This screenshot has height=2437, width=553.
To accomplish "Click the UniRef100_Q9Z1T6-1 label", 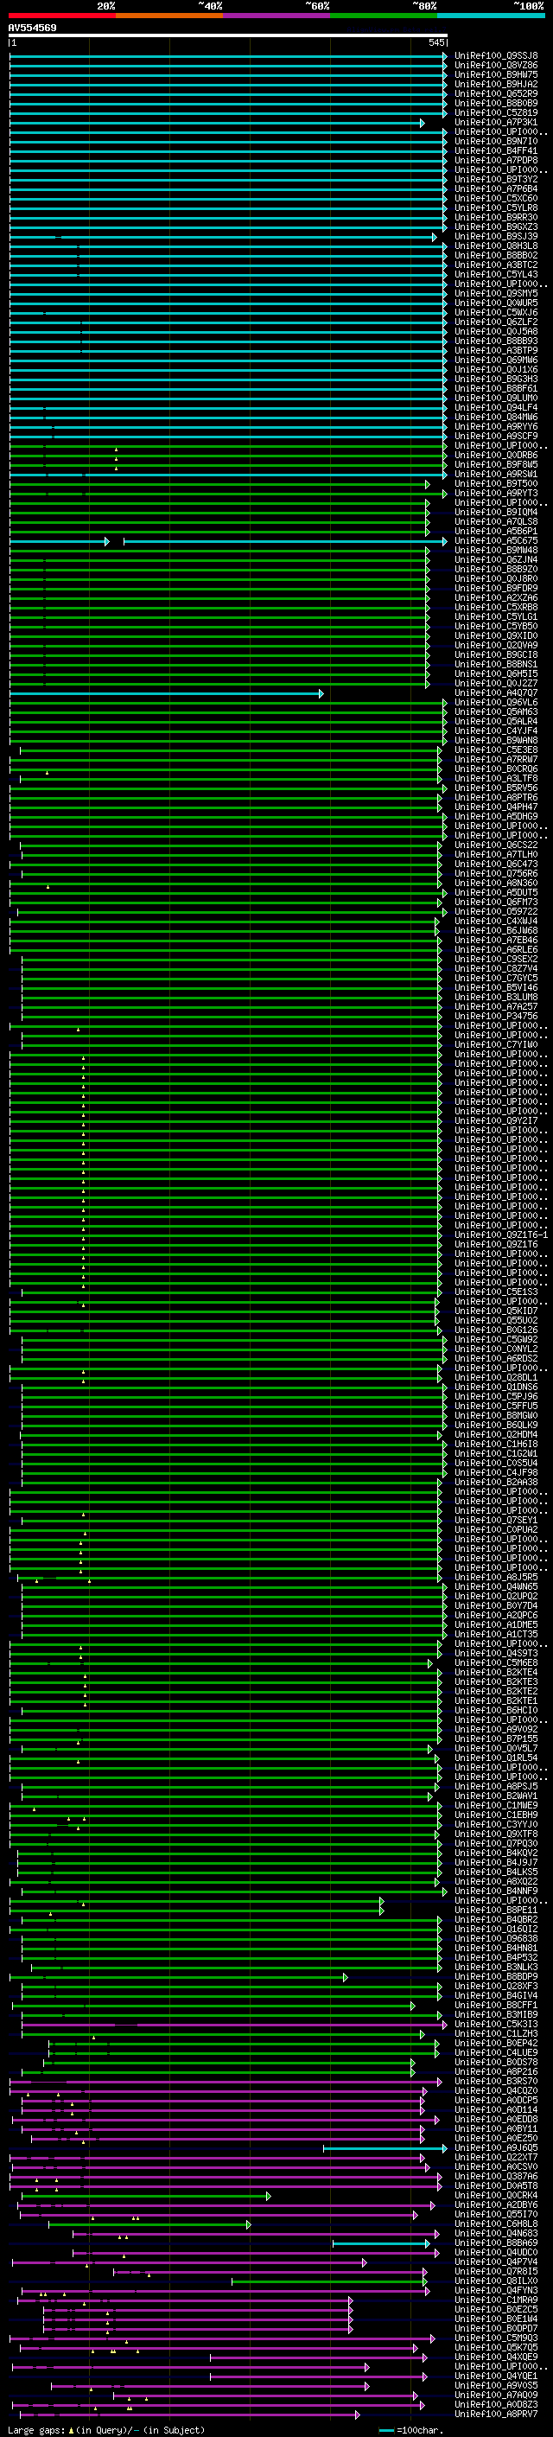I will tap(501, 1234).
